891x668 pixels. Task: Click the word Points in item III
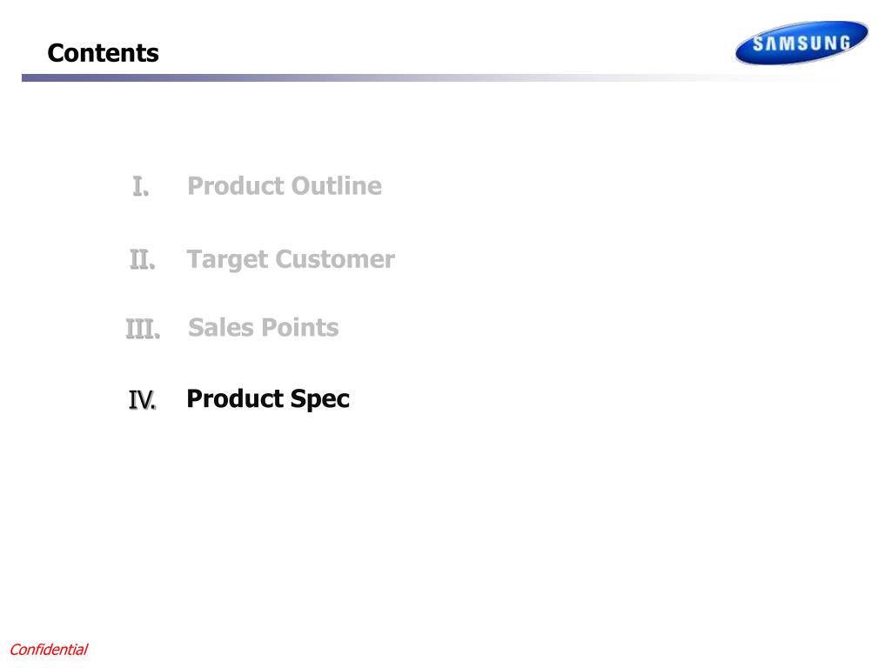pos(300,327)
